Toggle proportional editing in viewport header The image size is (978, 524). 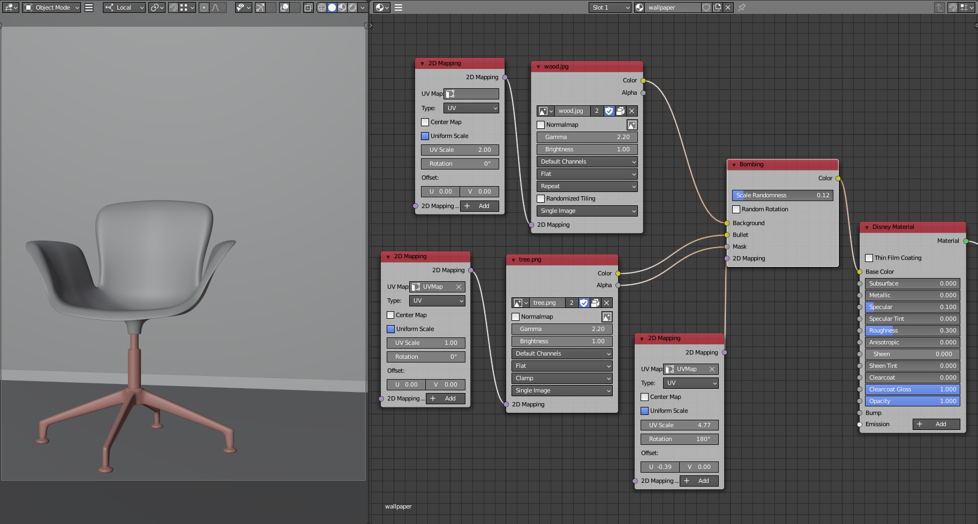pyautogui.click(x=204, y=7)
